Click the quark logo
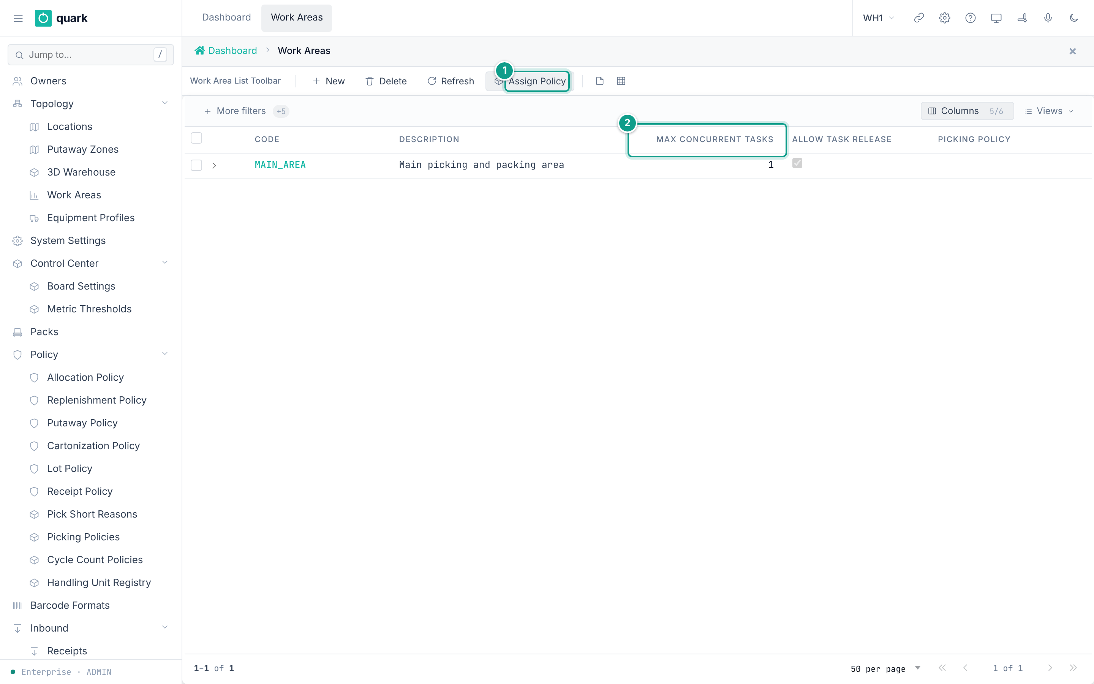 (61, 18)
